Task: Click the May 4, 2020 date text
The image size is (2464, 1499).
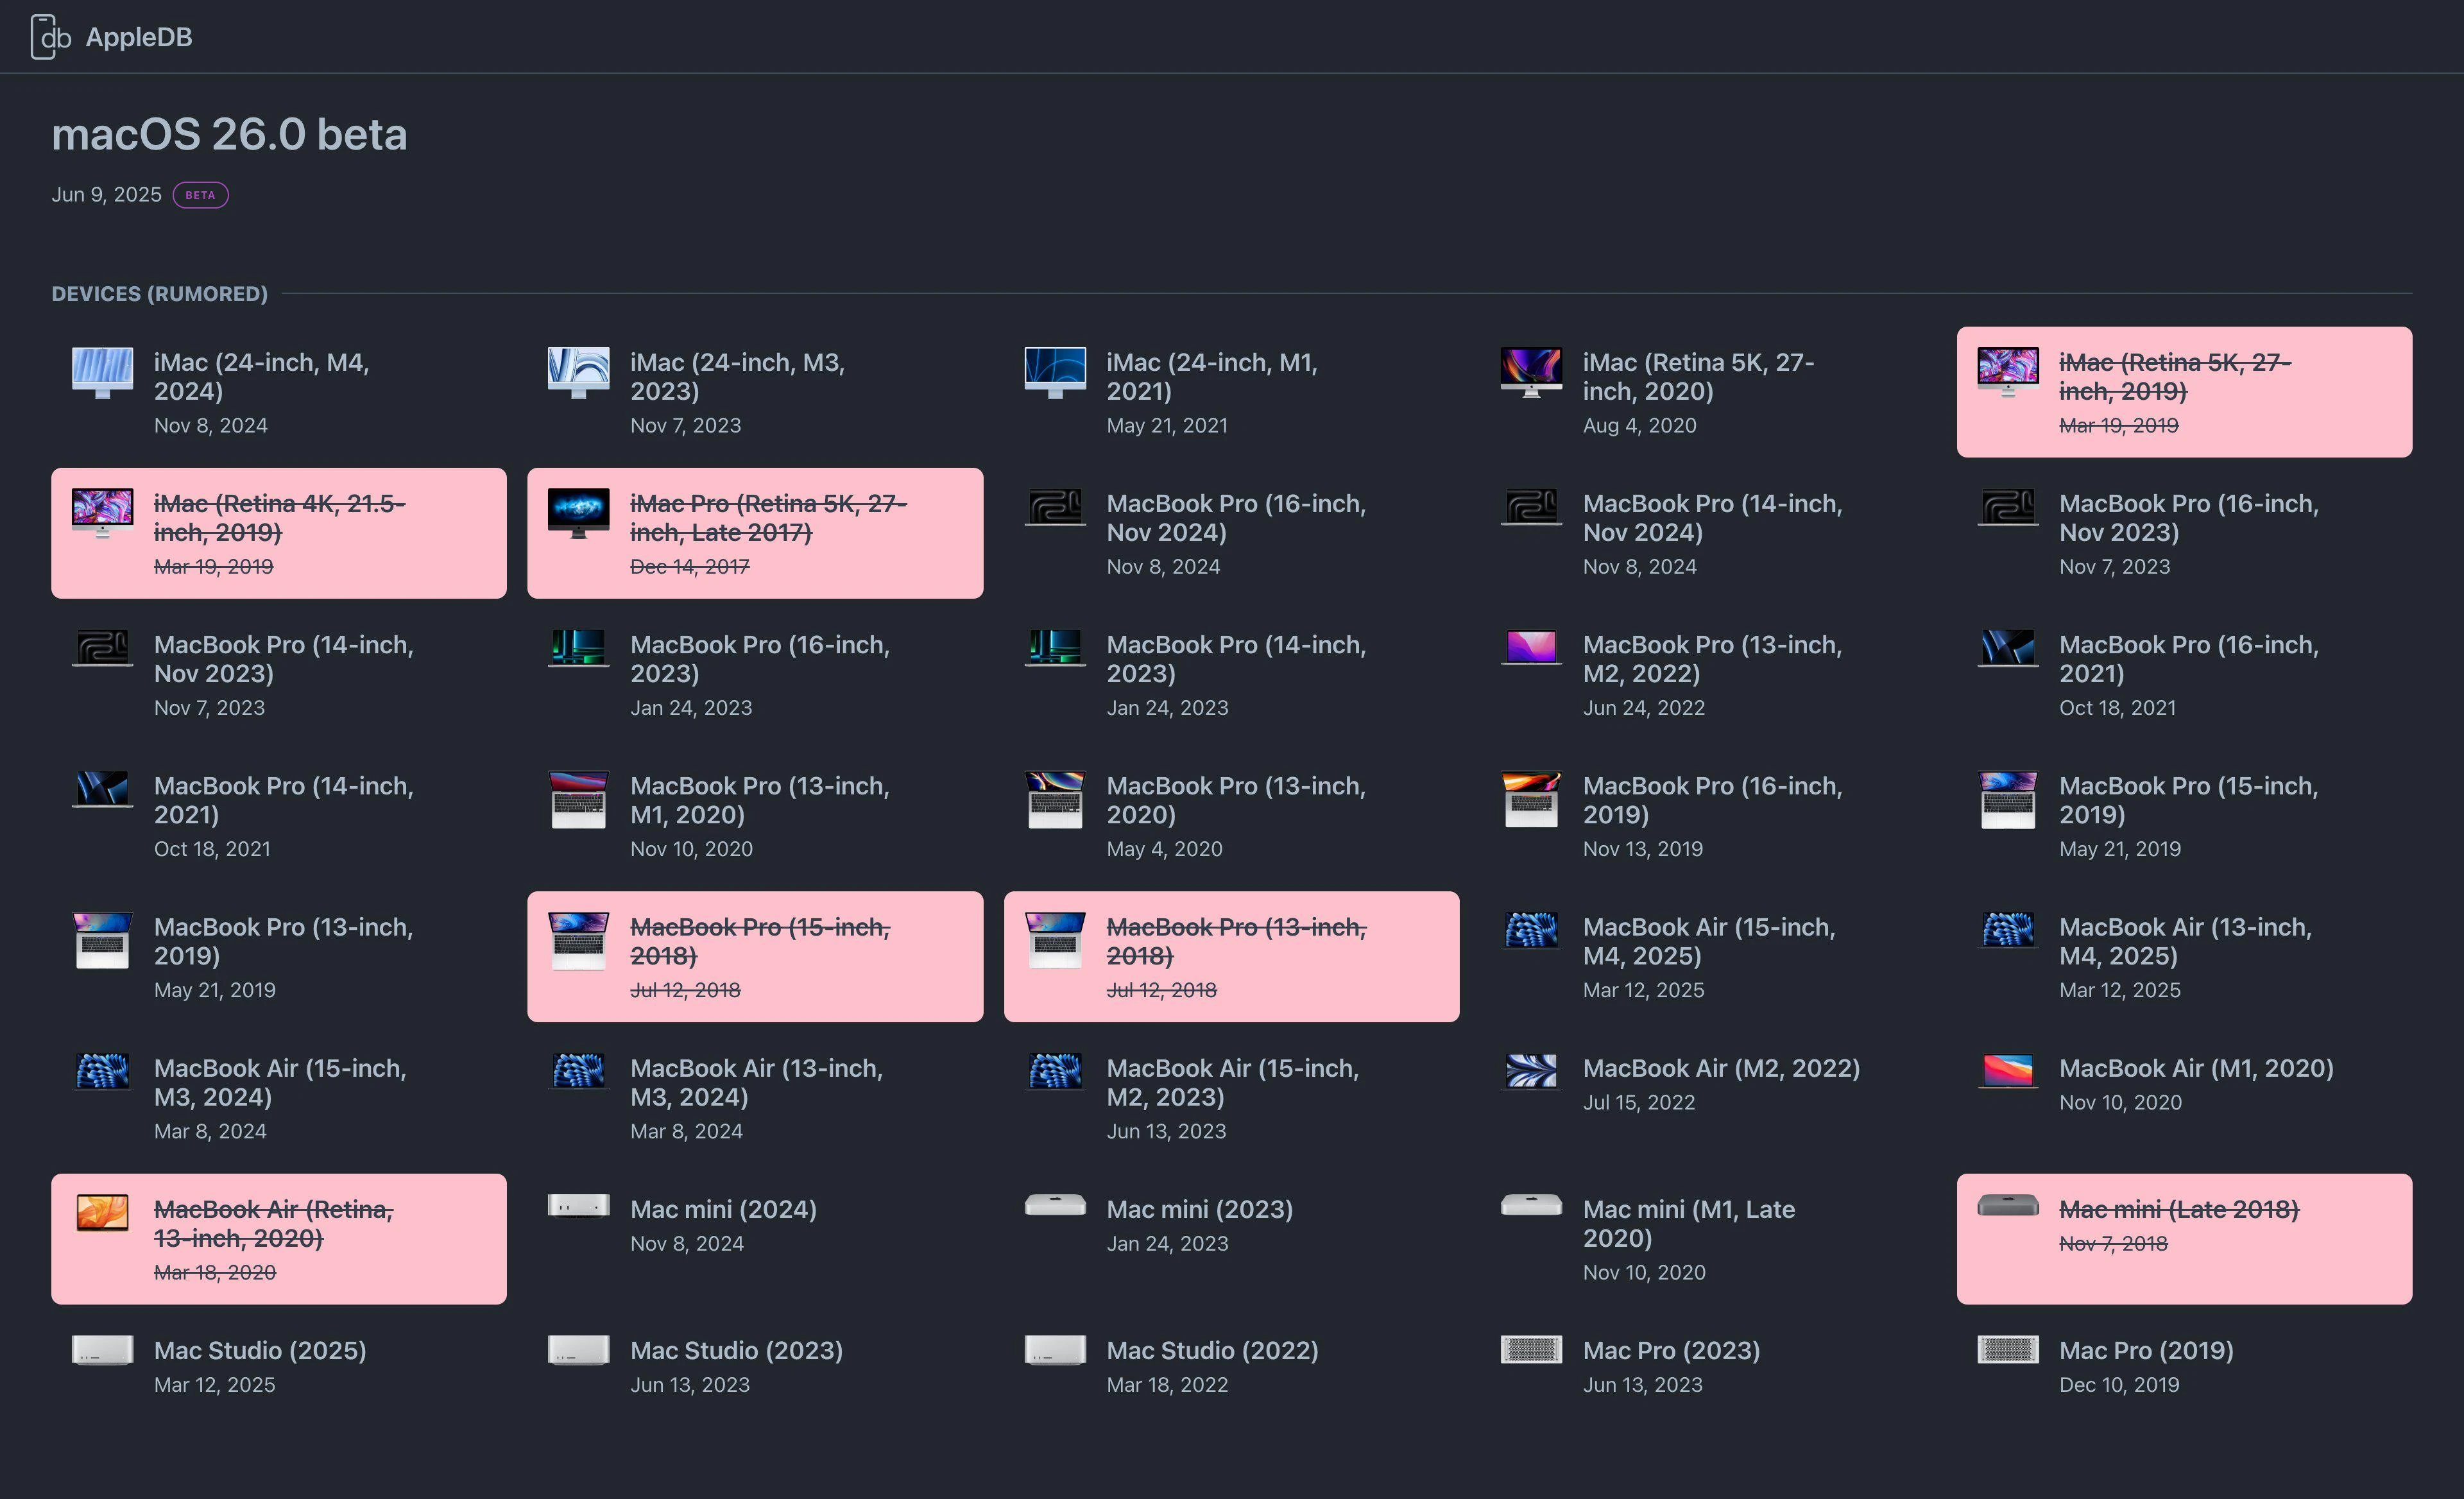Action: (1164, 849)
